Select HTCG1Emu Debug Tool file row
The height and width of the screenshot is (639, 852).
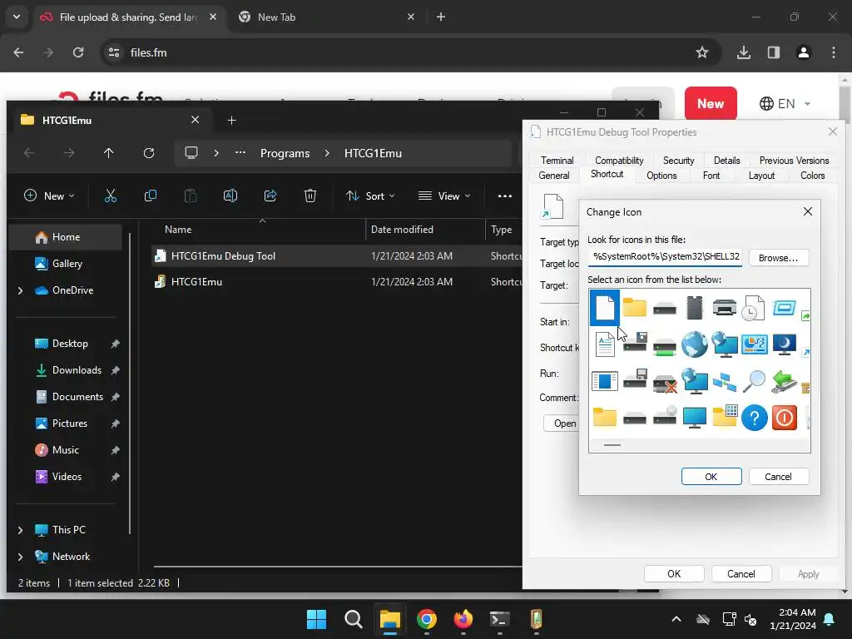[336, 256]
